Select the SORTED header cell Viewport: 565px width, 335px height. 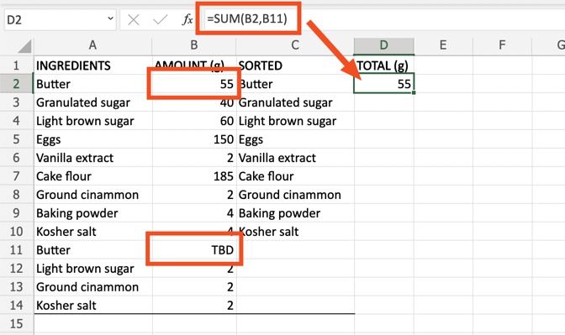pyautogui.click(x=295, y=65)
